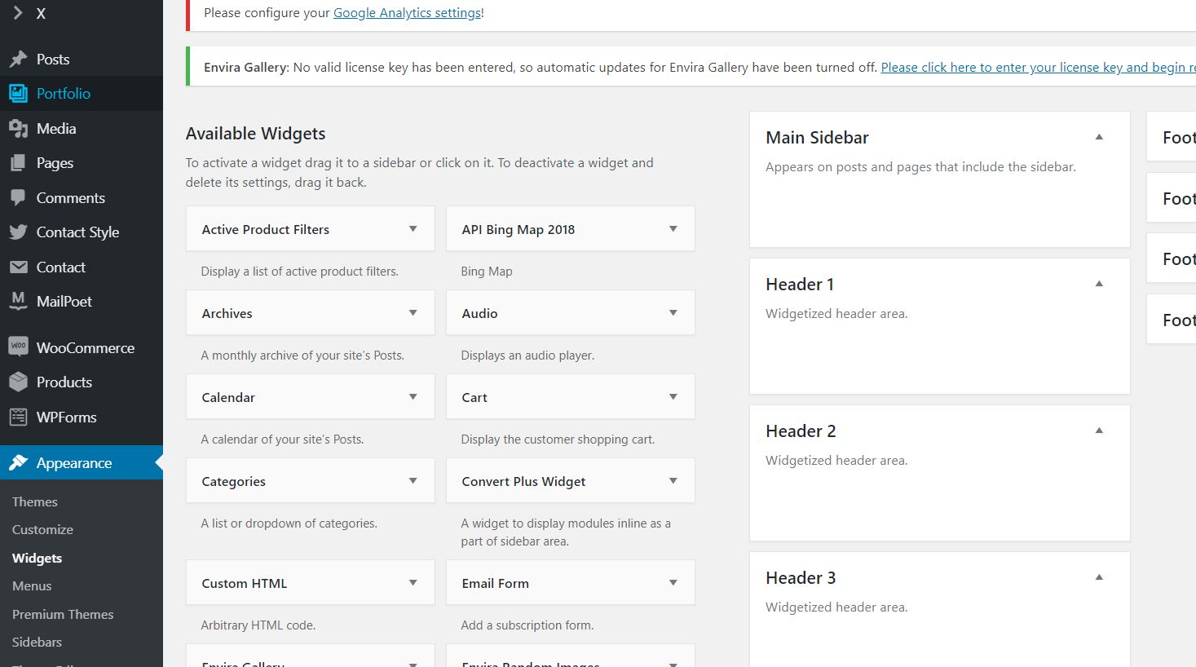
Task: Open the Google Analytics settings link
Action: coord(408,13)
